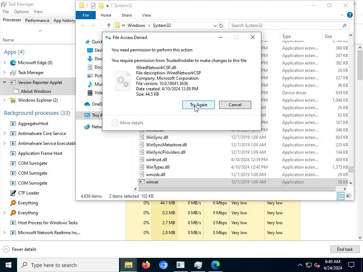363x272 pixels.
Task: Collapse Version Reporter Applet group
Action: coord(4,82)
